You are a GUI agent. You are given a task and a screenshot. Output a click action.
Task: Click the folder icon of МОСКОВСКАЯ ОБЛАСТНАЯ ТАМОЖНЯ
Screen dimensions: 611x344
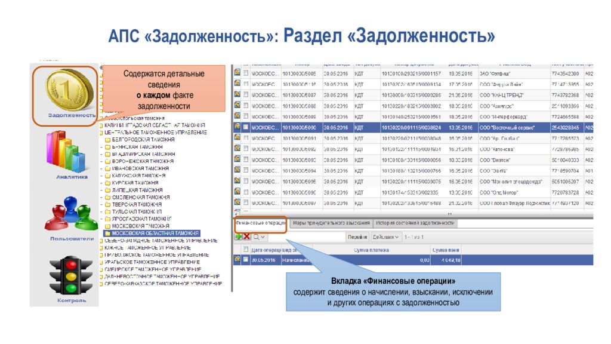(x=107, y=234)
